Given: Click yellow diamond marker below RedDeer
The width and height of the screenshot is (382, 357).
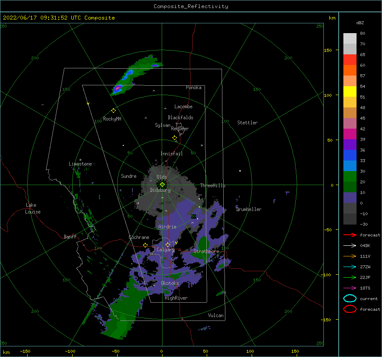Looking at the screenshot, I should pyautogui.click(x=174, y=138).
